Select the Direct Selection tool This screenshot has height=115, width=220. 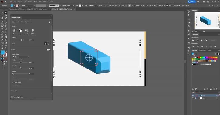pos(6,12)
